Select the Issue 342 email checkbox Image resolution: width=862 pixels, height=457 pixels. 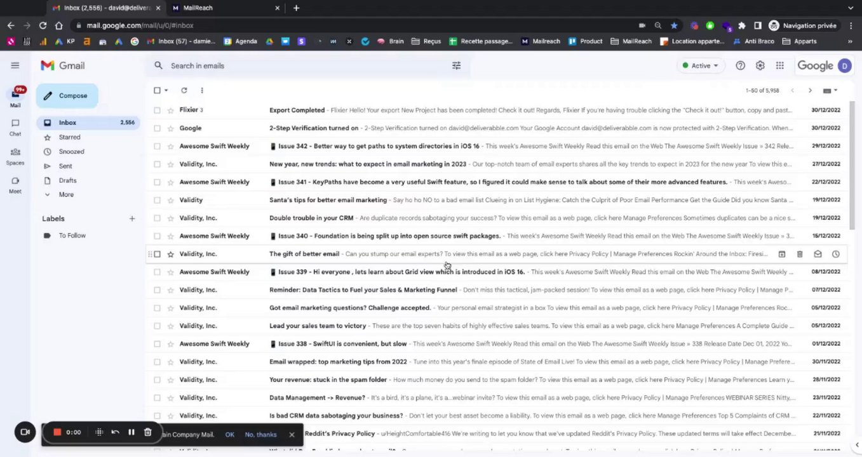[157, 146]
